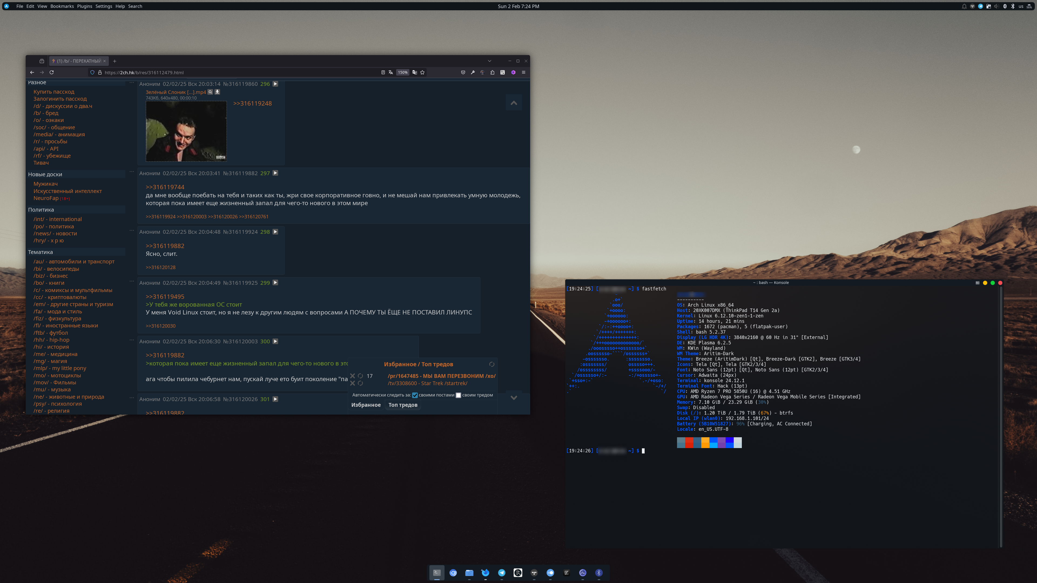Viewport: 1037px width, 583px height.
Task: Open the options dots beside post 299
Action: 132,281
